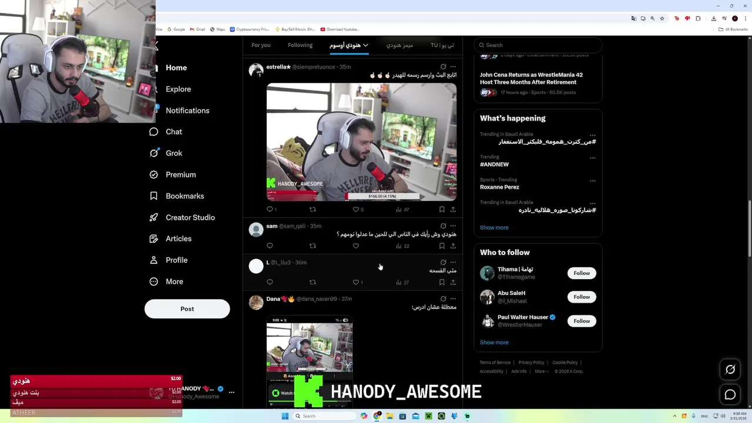Open Home in the X sidebar
Screen dimensions: 752x423
click(176, 68)
